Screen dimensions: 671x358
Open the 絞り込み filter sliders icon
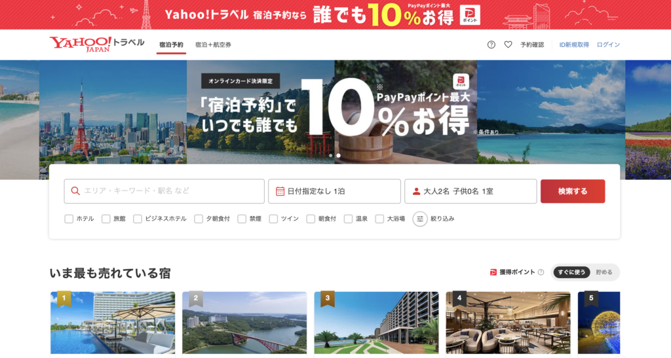tap(420, 219)
